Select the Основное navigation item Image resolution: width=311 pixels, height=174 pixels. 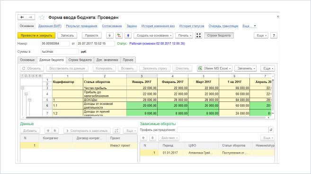click(27, 26)
